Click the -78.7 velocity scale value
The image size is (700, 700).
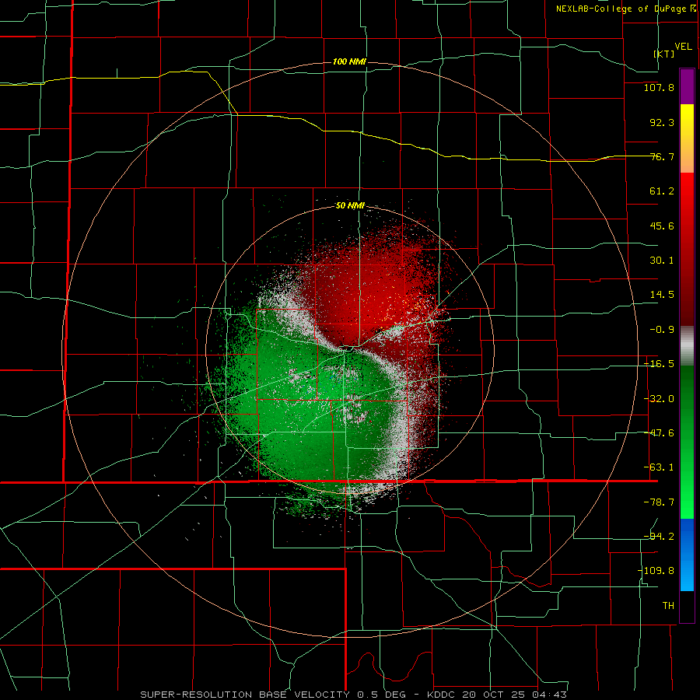click(659, 502)
